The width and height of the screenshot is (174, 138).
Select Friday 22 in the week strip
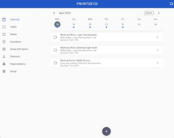click(x=123, y=25)
